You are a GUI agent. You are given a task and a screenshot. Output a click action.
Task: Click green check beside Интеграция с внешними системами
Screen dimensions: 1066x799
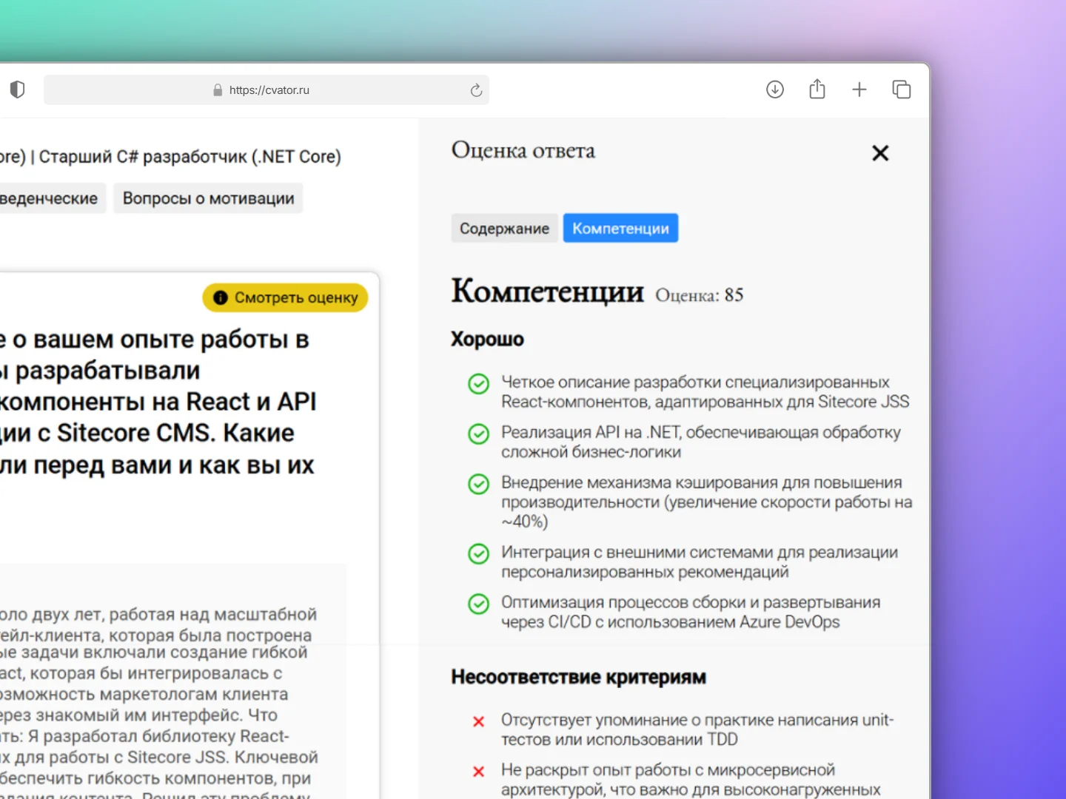click(x=479, y=553)
